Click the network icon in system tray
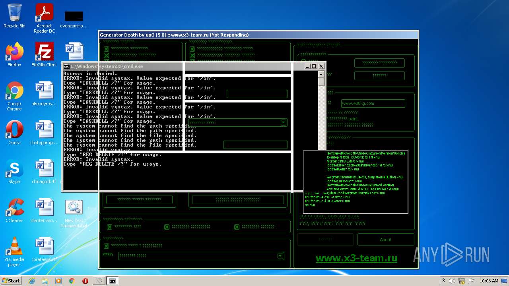Screen dimensions: 509x286 pyautogui.click(x=461, y=281)
